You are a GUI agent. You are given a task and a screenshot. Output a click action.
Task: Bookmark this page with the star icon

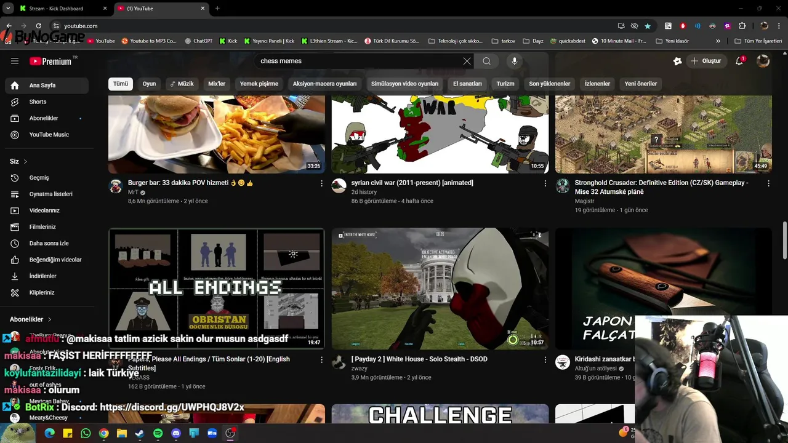(x=648, y=26)
